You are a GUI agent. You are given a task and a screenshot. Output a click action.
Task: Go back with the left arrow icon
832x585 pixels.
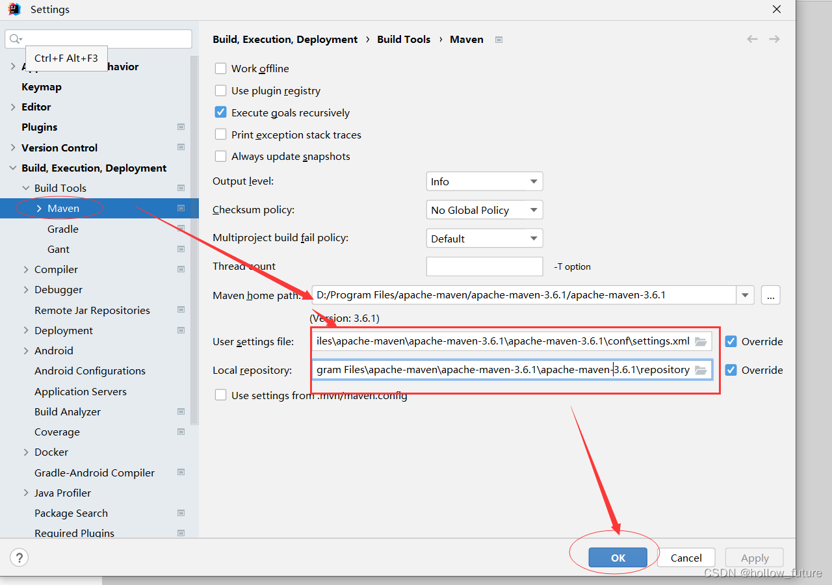coord(752,39)
